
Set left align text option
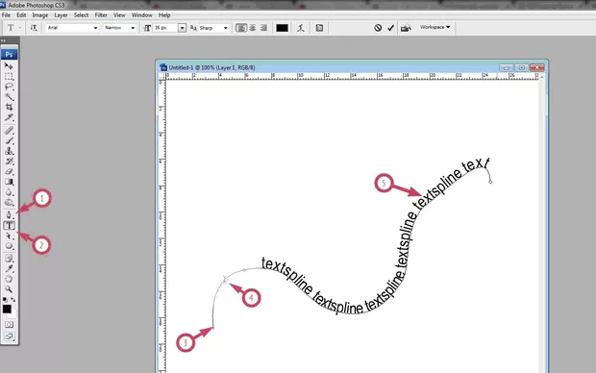(x=240, y=28)
